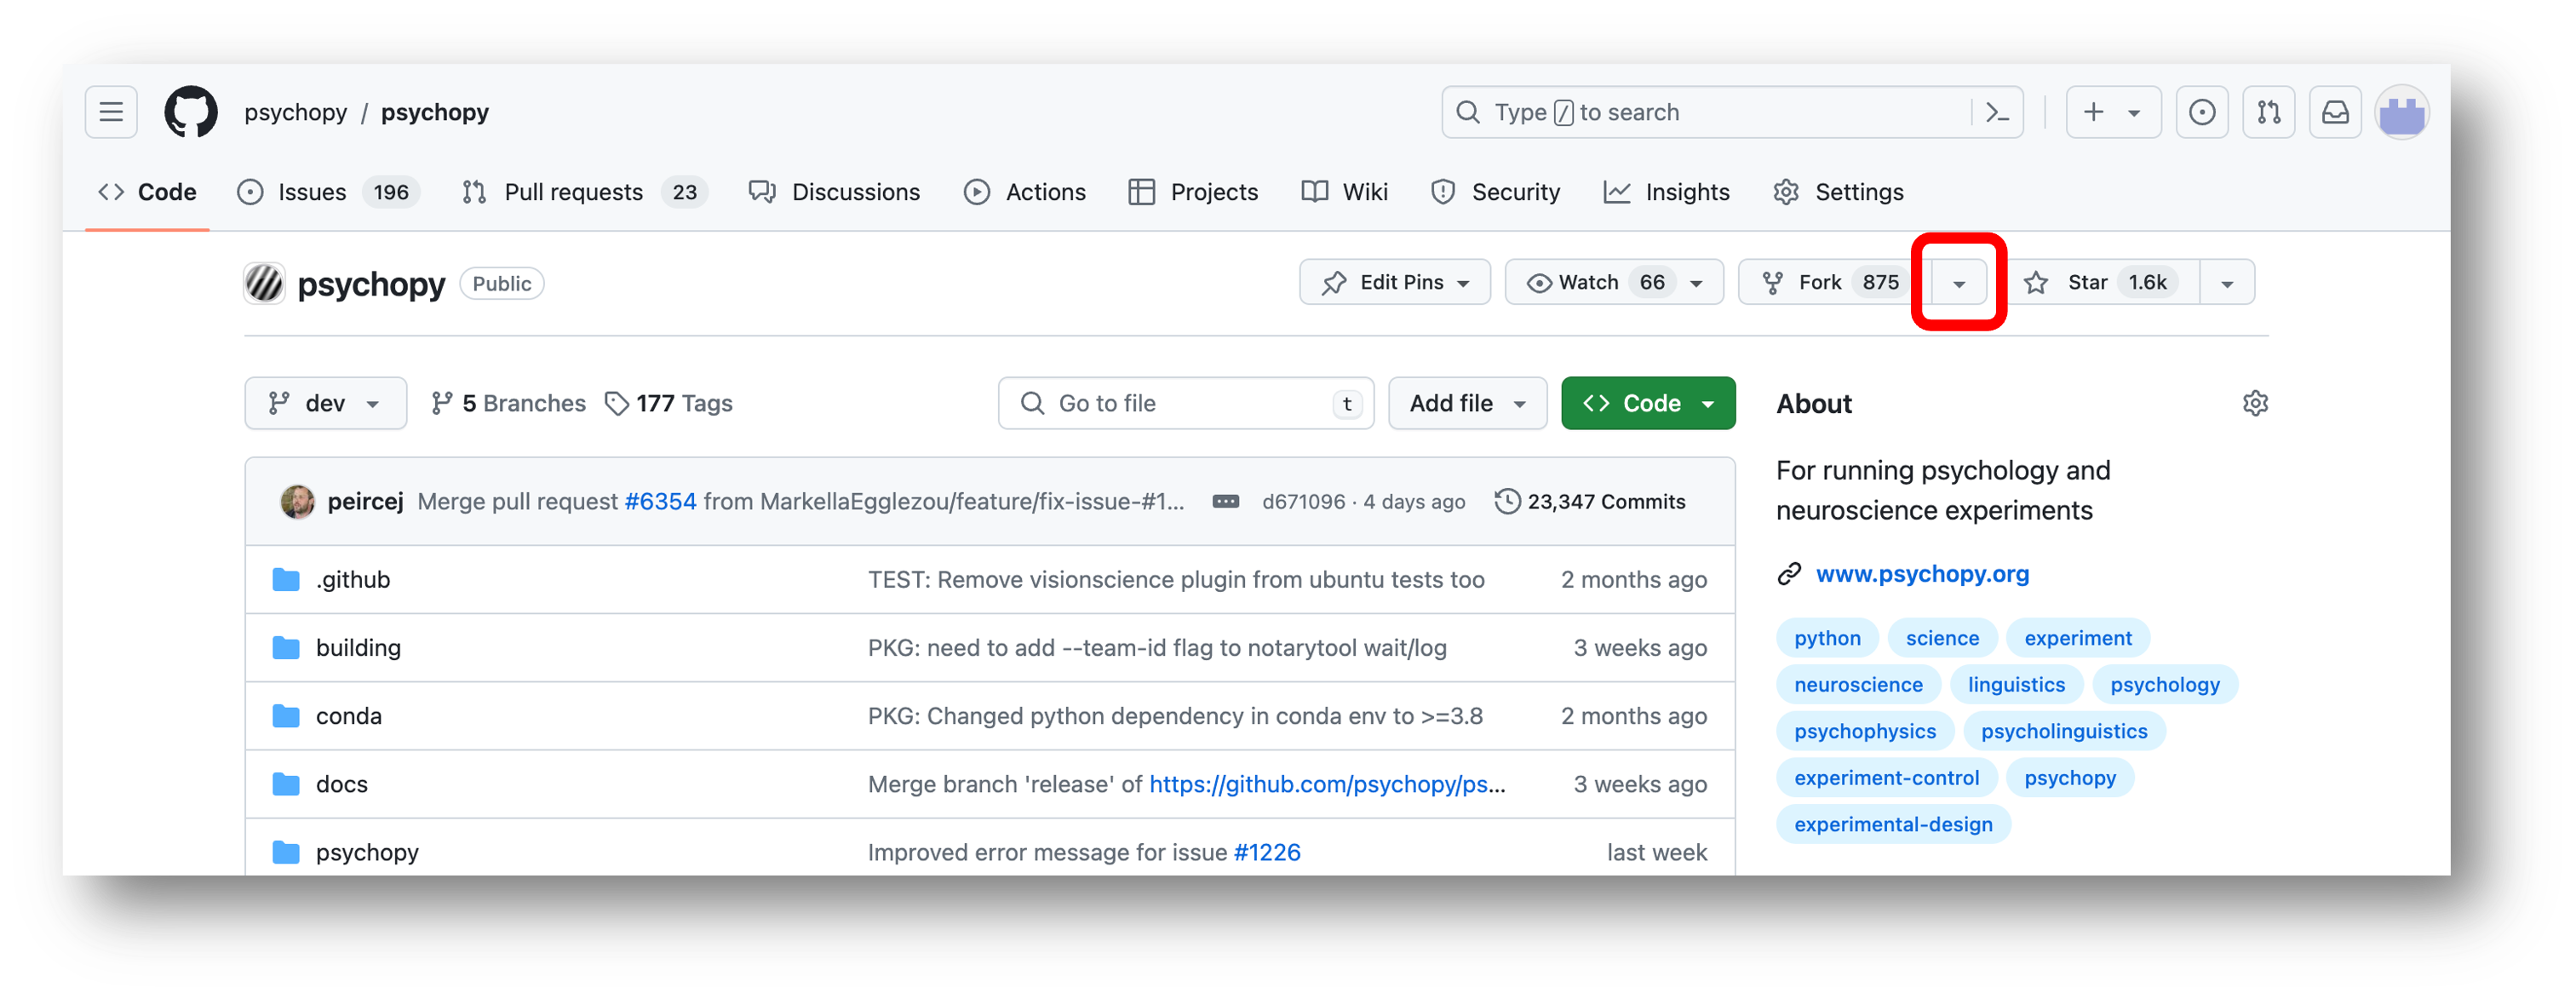Switch to the Issues tab
This screenshot has width=2576, height=999.
tap(328, 192)
